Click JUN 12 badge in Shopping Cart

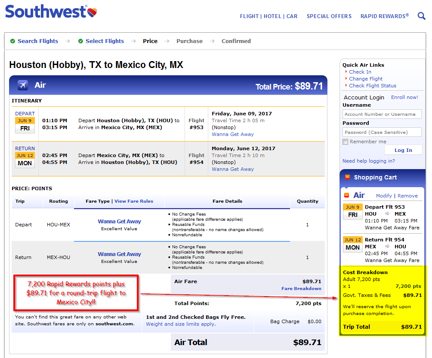coord(353,244)
